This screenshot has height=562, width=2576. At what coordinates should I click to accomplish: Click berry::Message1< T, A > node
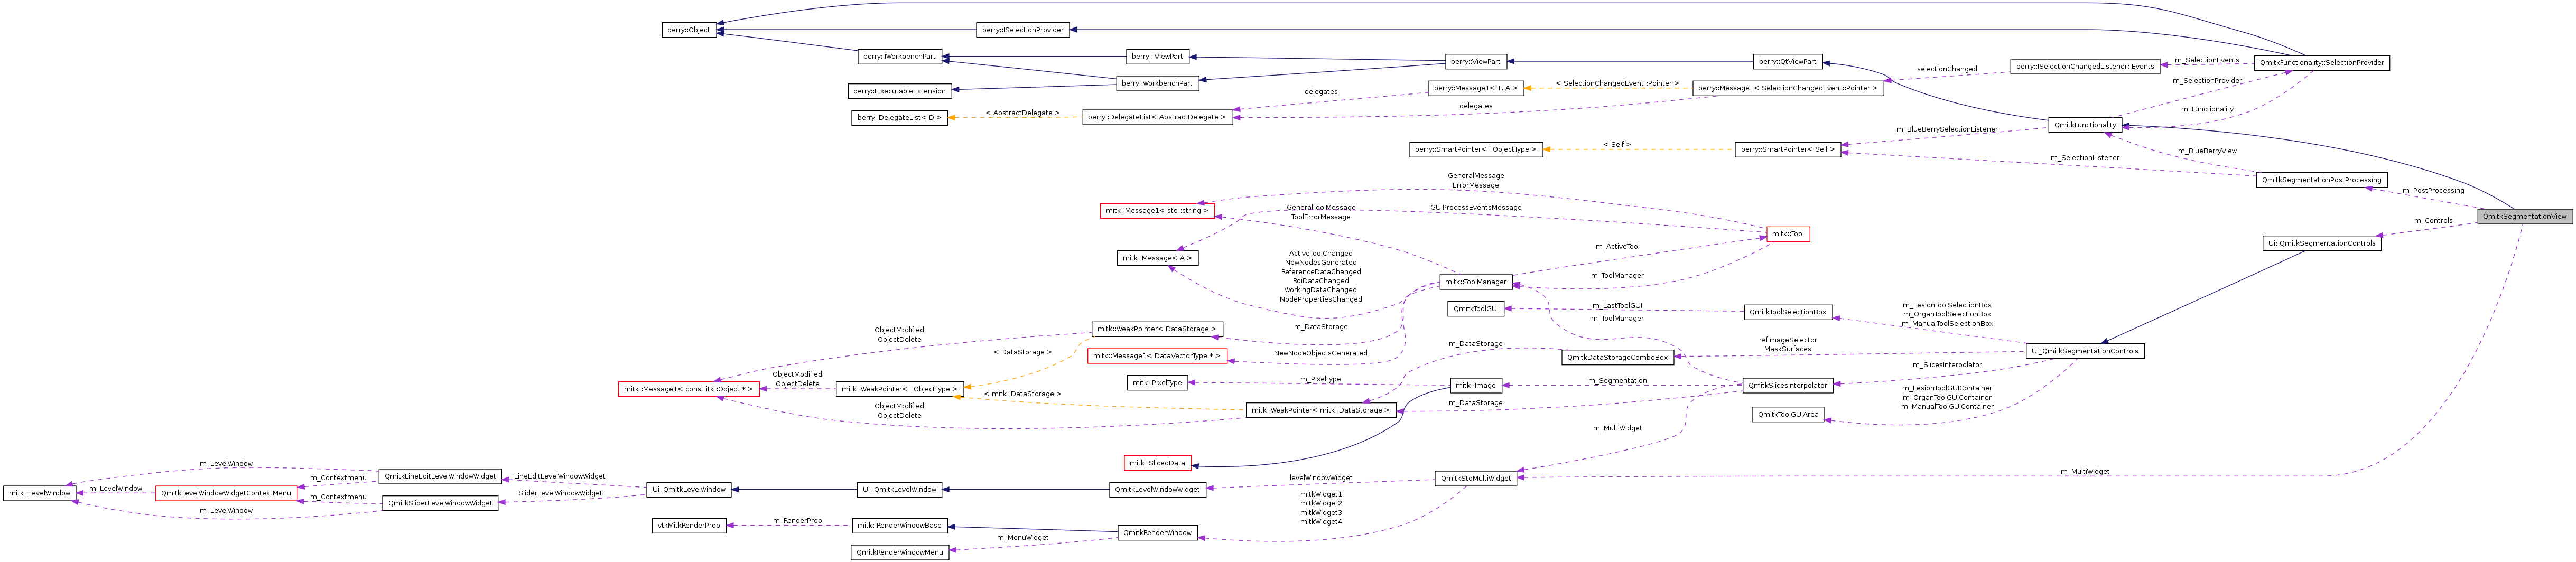click(x=1475, y=88)
